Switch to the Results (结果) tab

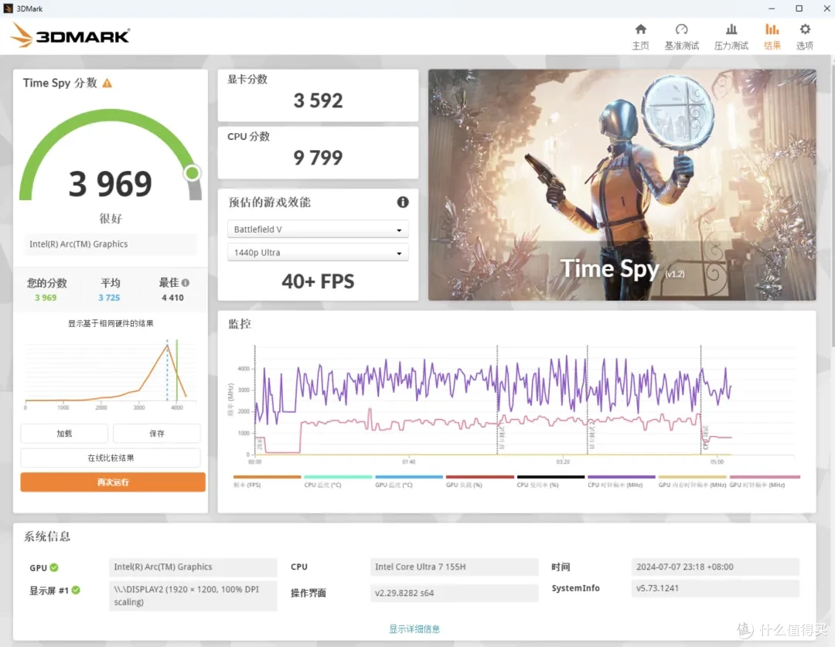point(772,37)
